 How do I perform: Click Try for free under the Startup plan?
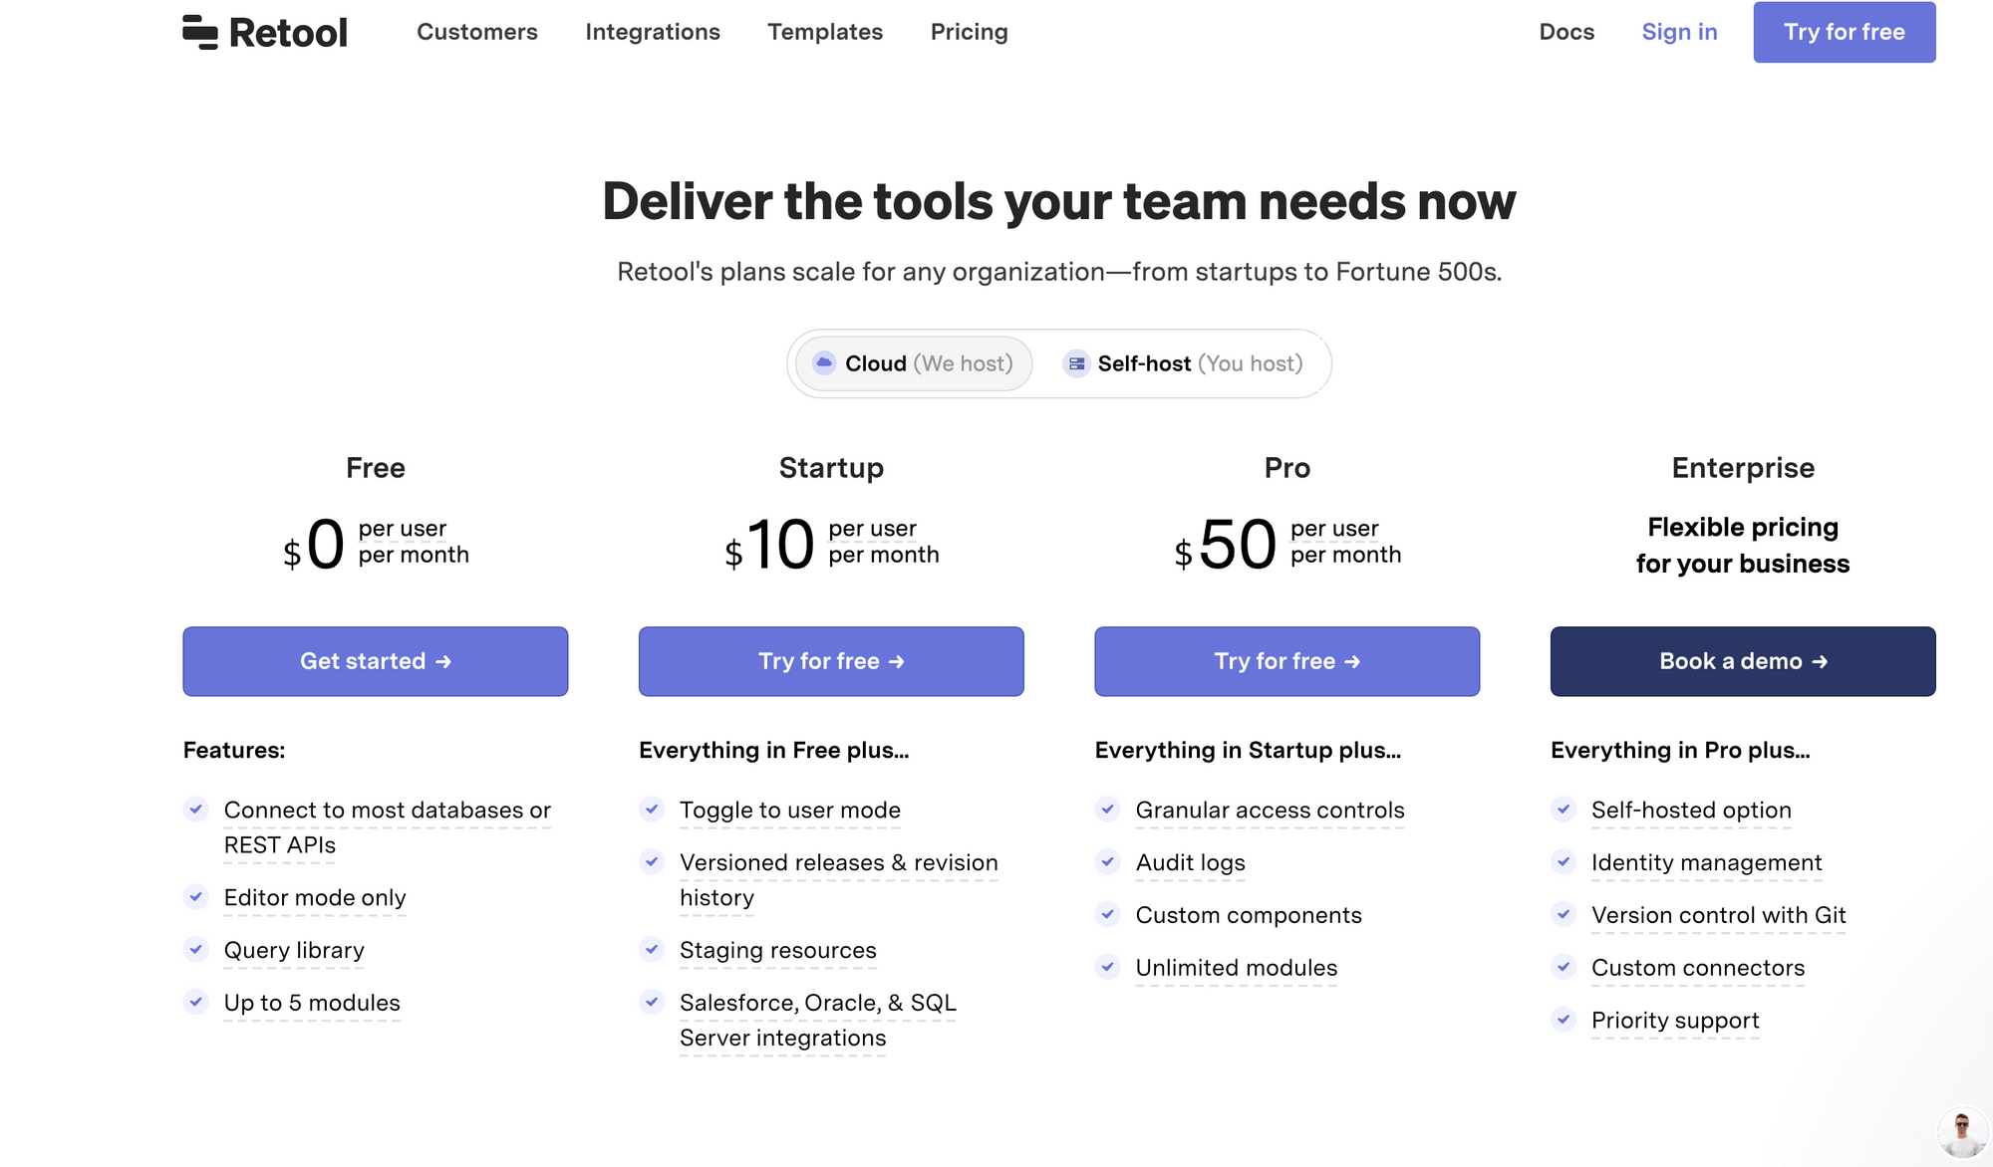pos(831,660)
